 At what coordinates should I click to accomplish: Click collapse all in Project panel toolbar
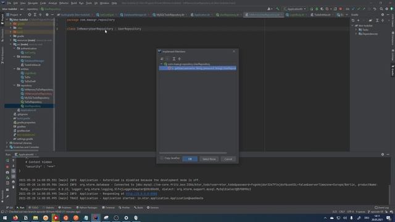point(40,15)
